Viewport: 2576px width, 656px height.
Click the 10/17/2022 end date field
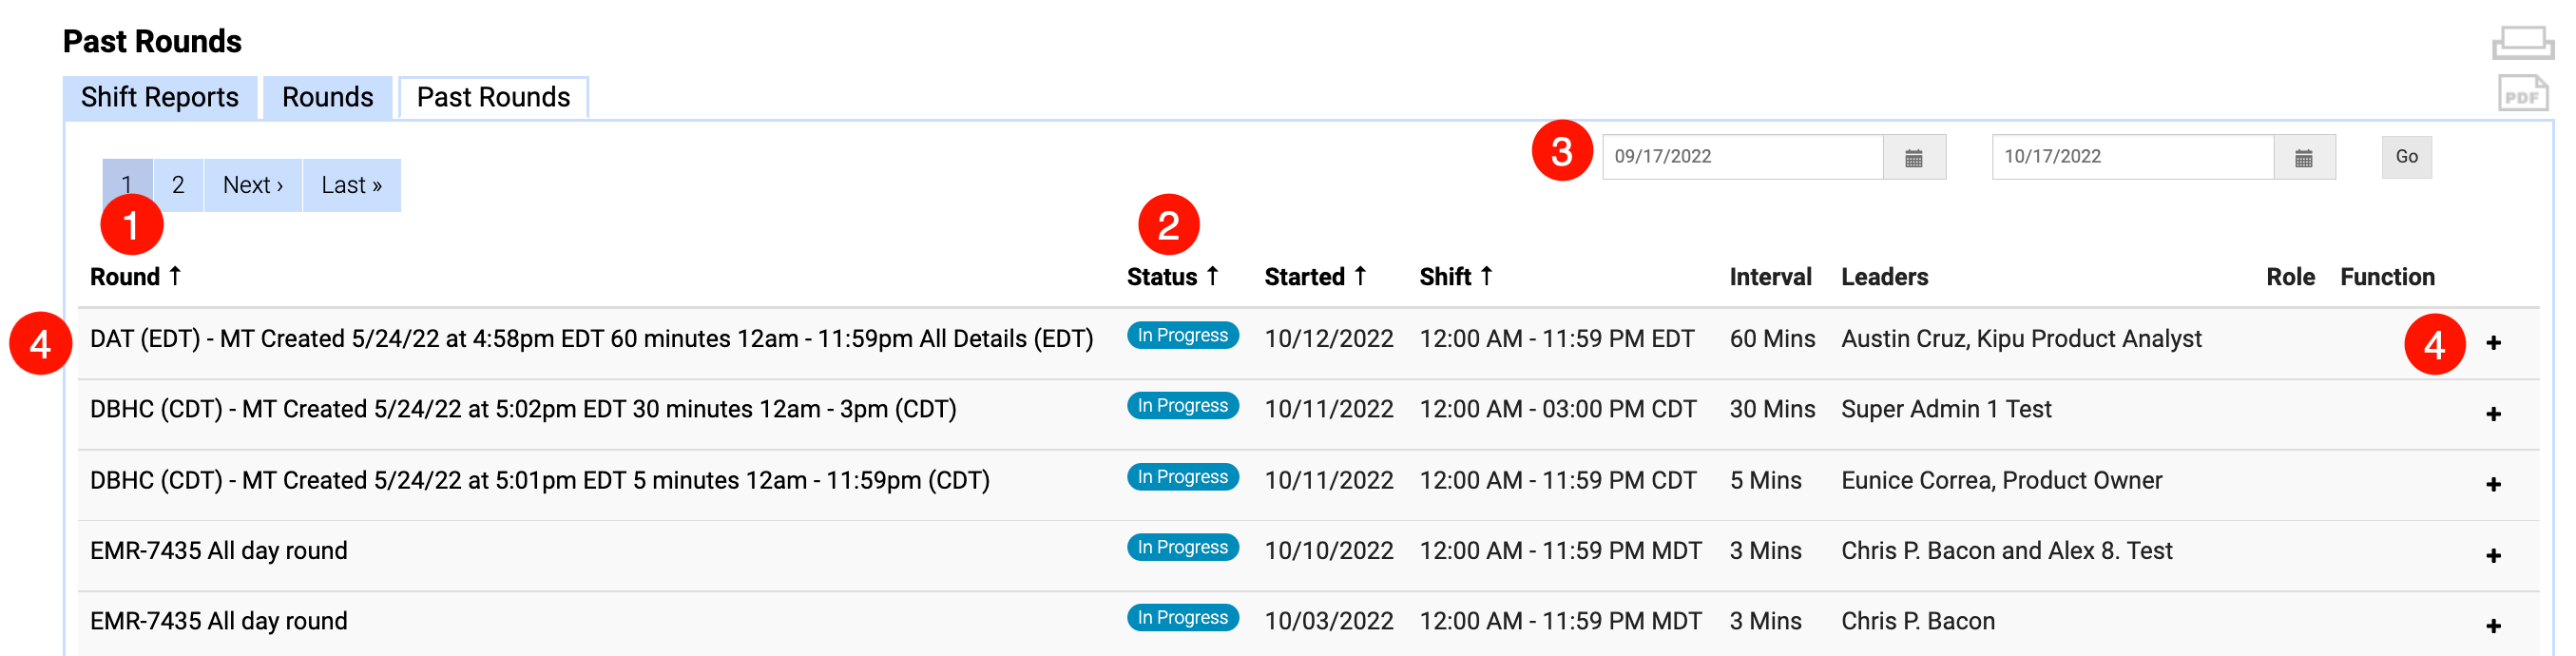pos(2132,157)
